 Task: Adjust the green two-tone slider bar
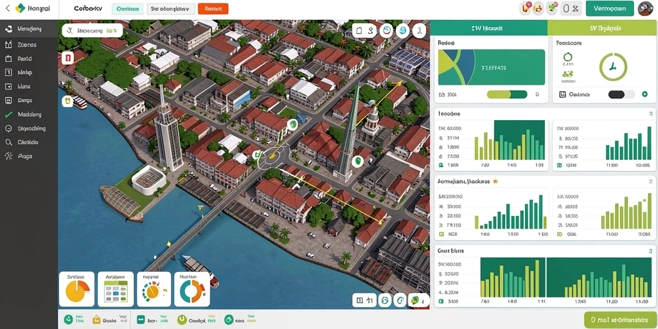507,94
